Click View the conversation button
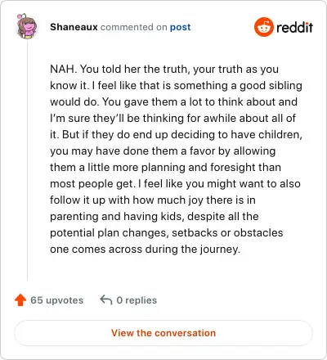The height and width of the screenshot is (360, 327). pyautogui.click(x=163, y=333)
